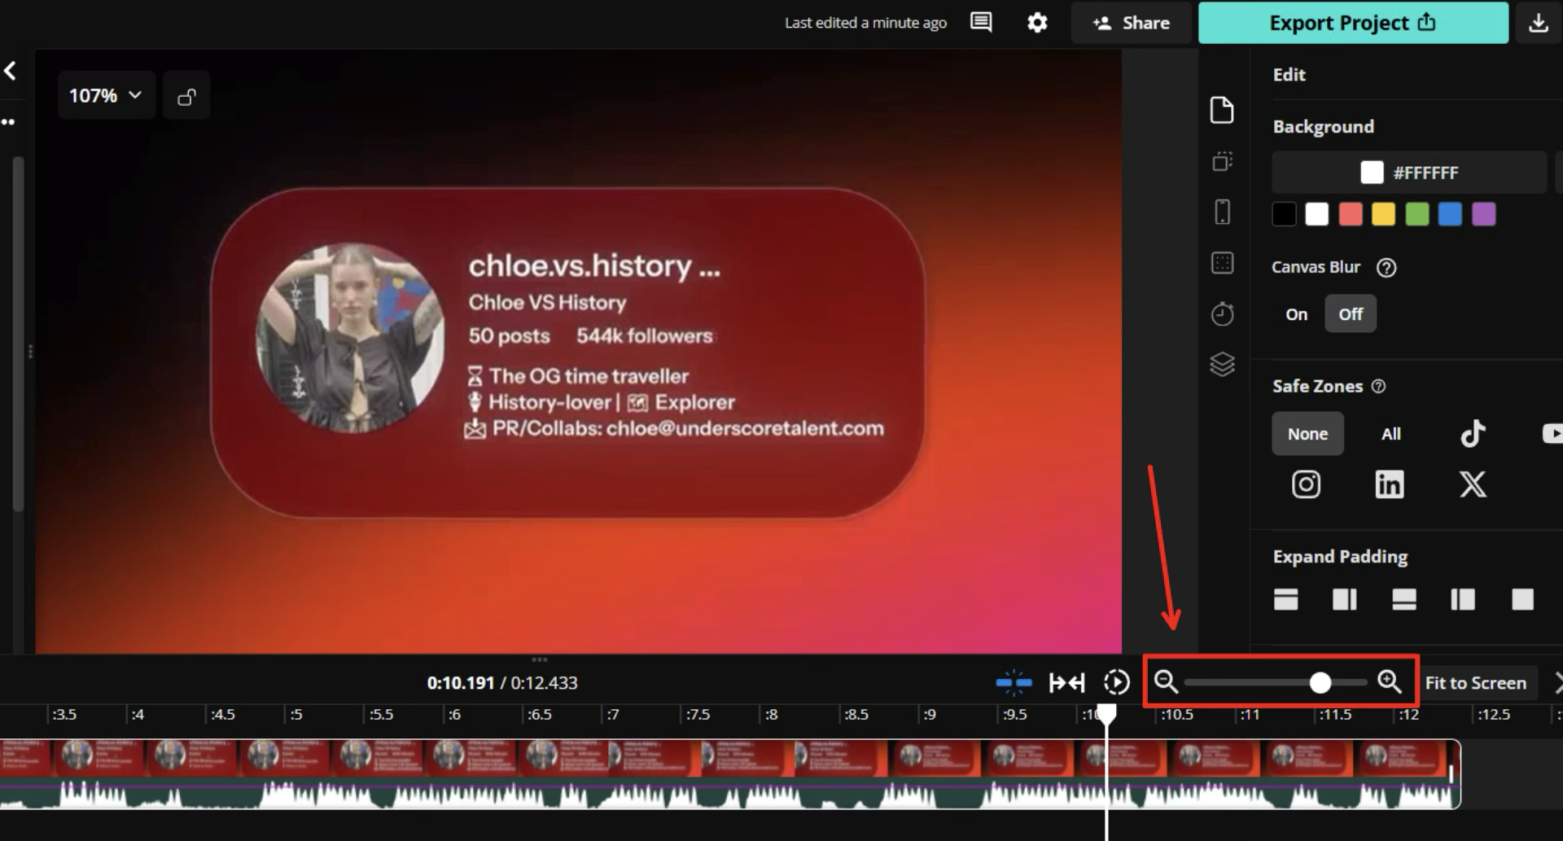The image size is (1563, 841).
Task: Click the split clip icon above timeline
Action: coord(1014,682)
